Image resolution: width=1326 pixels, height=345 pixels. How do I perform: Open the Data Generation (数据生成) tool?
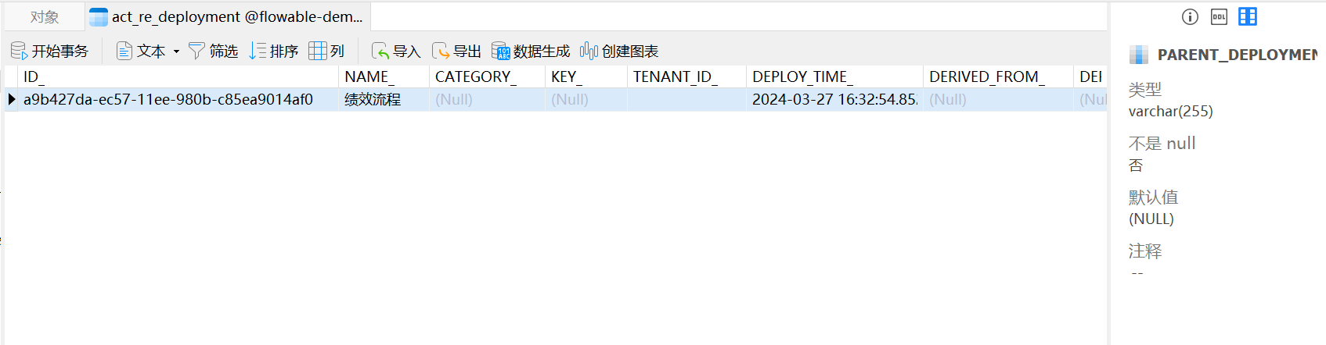[501, 52]
